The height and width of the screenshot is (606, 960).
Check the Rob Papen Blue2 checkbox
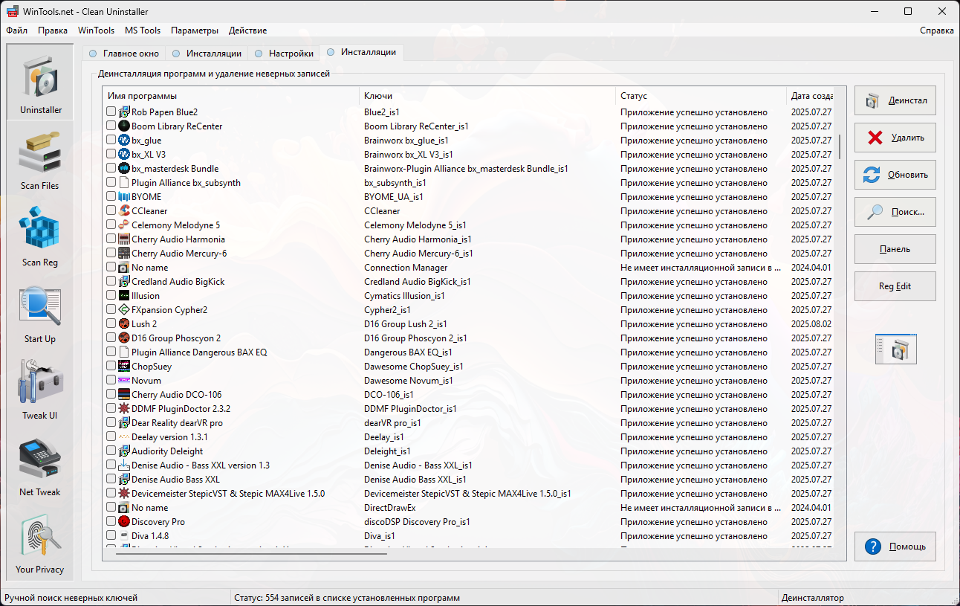click(111, 112)
